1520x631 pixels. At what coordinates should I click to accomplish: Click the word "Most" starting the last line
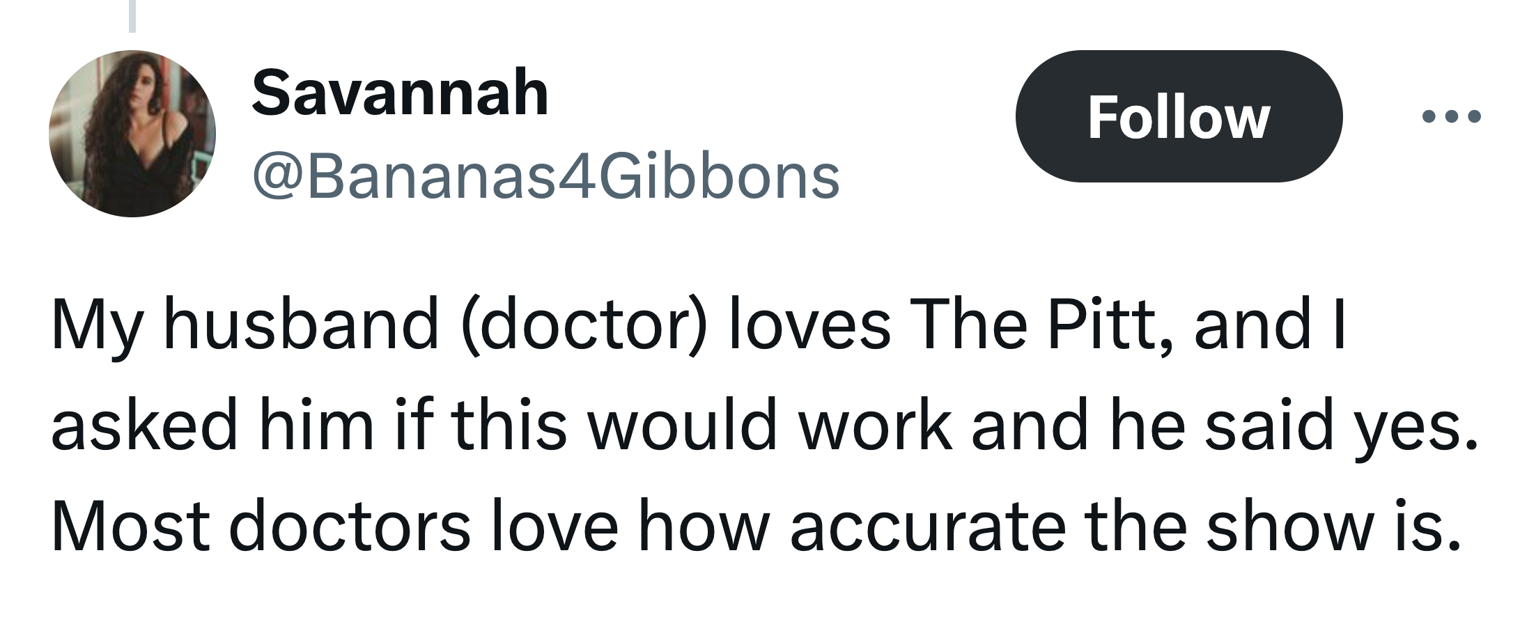(x=130, y=525)
